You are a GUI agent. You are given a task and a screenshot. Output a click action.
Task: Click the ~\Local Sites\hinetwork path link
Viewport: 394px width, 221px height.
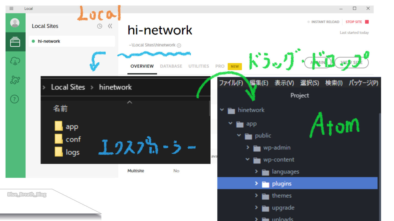click(x=152, y=45)
